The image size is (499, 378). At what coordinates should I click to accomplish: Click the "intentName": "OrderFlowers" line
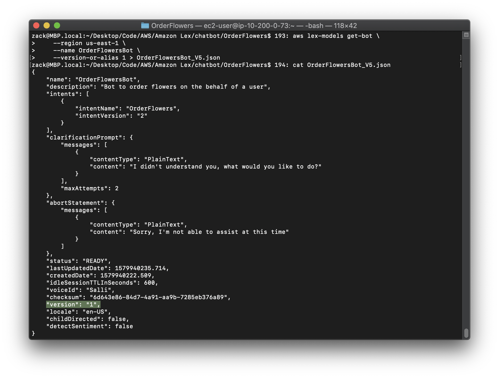point(127,108)
